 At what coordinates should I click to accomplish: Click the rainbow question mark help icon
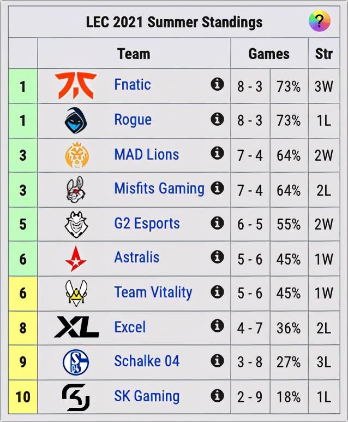[319, 21]
